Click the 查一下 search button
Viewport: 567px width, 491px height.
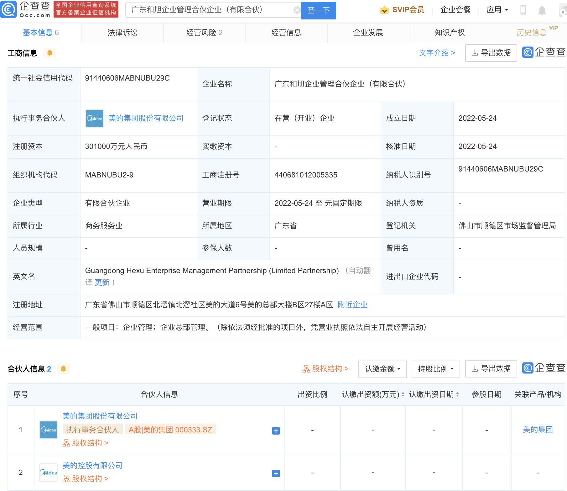pyautogui.click(x=319, y=10)
